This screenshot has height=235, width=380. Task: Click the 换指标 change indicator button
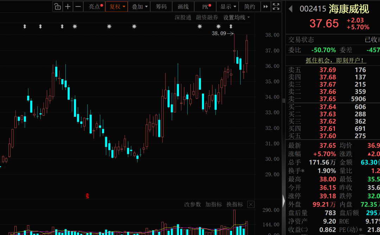point(235,204)
